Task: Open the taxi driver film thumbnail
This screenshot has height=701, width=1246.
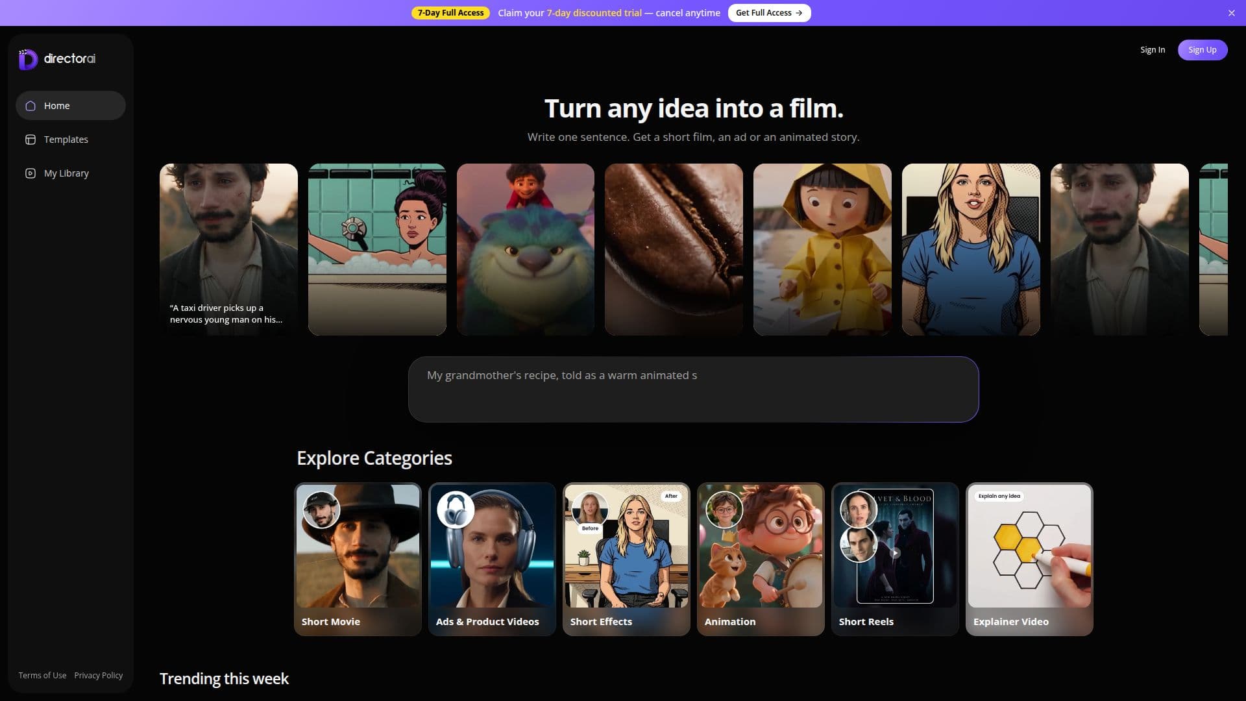Action: [x=228, y=249]
